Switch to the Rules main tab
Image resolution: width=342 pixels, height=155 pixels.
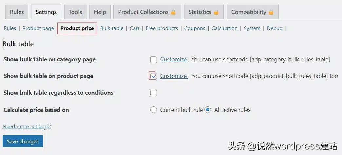point(17,12)
